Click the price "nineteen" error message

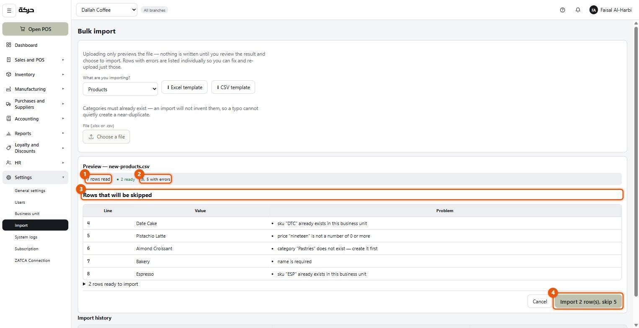[x=324, y=236]
